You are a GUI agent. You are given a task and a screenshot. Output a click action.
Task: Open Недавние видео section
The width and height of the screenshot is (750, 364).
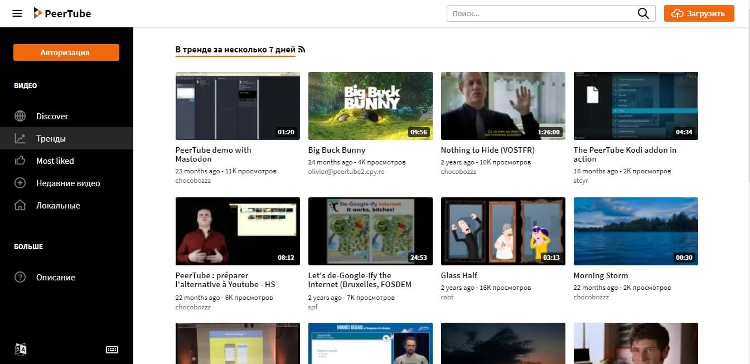pos(66,183)
